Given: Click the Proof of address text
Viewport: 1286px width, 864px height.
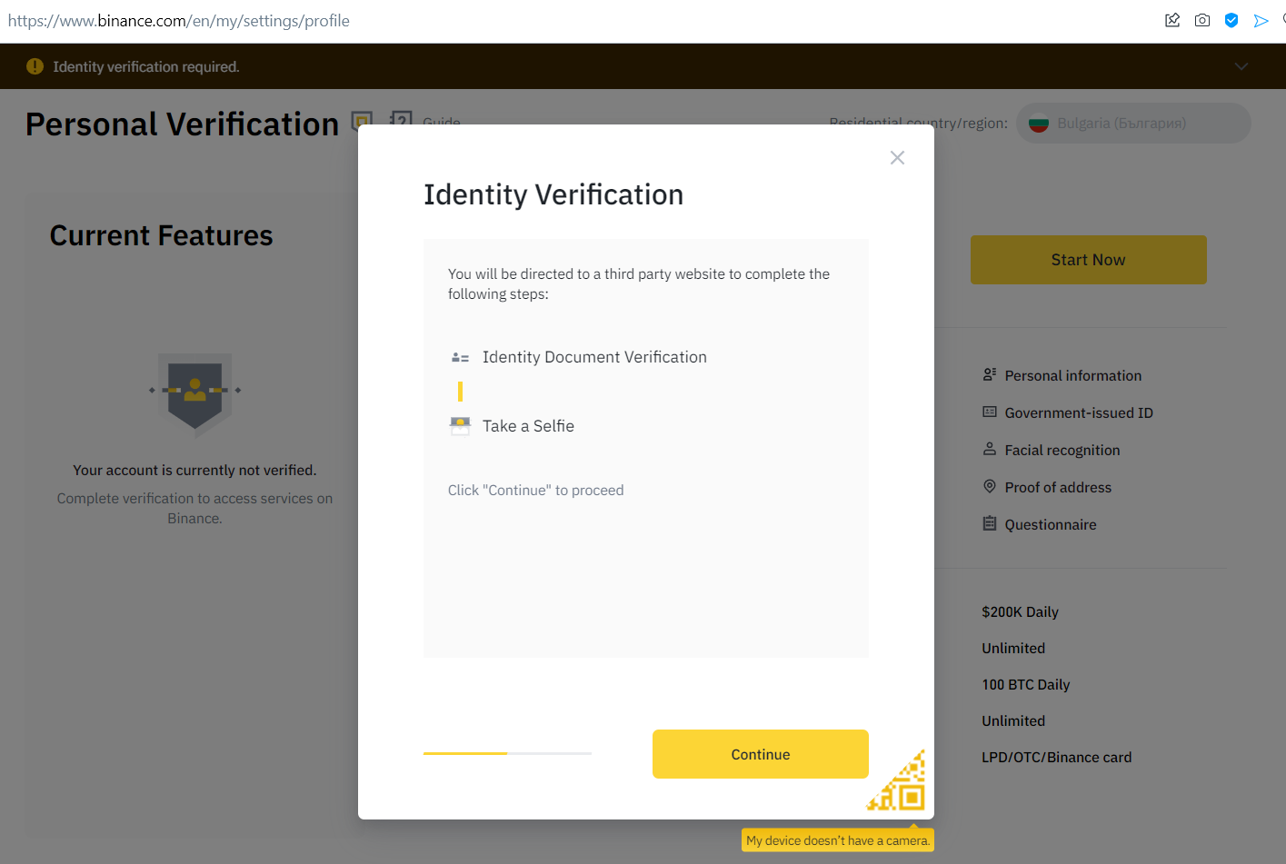Looking at the screenshot, I should [1058, 487].
